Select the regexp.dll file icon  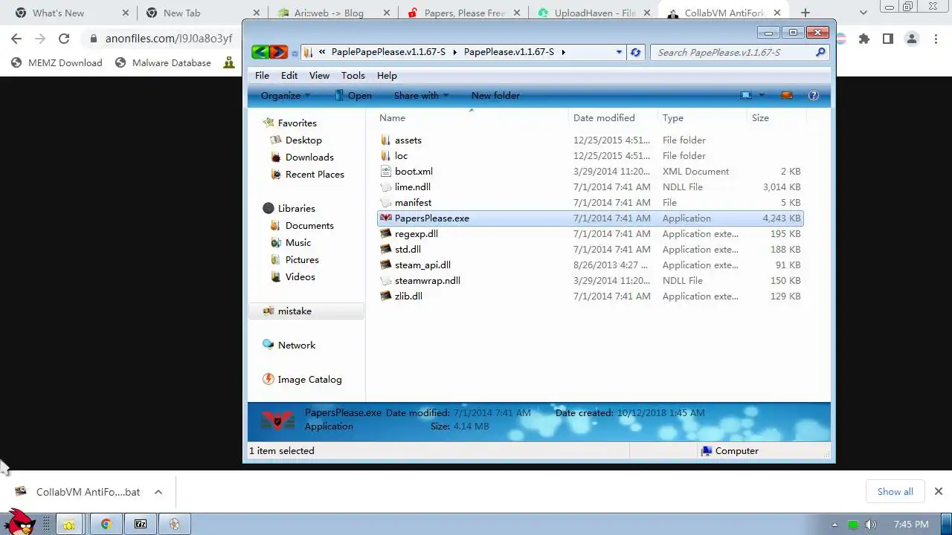(385, 233)
